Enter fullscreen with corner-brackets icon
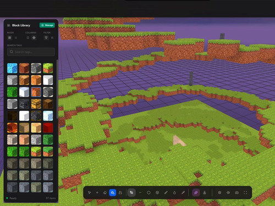 click(245, 193)
